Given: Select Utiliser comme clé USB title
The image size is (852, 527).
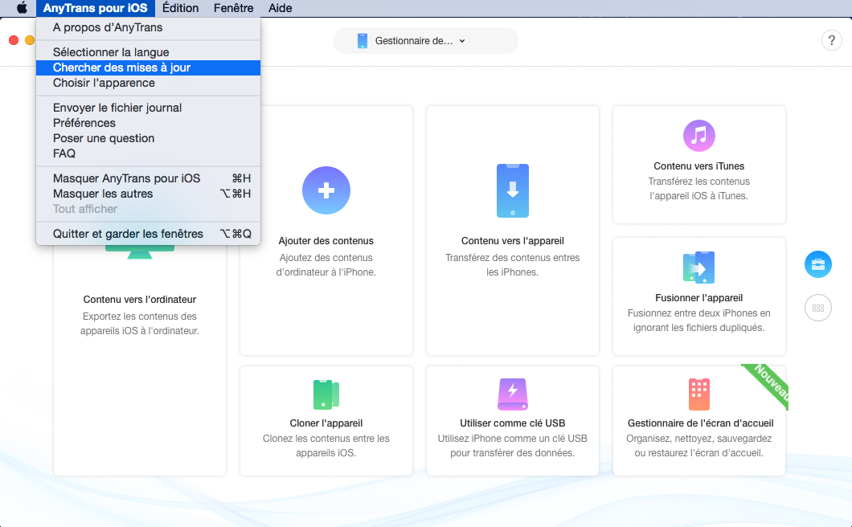Looking at the screenshot, I should pyautogui.click(x=512, y=423).
